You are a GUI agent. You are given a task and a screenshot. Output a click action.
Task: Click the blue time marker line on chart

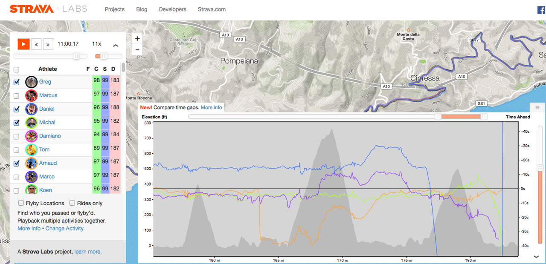click(x=502, y=189)
